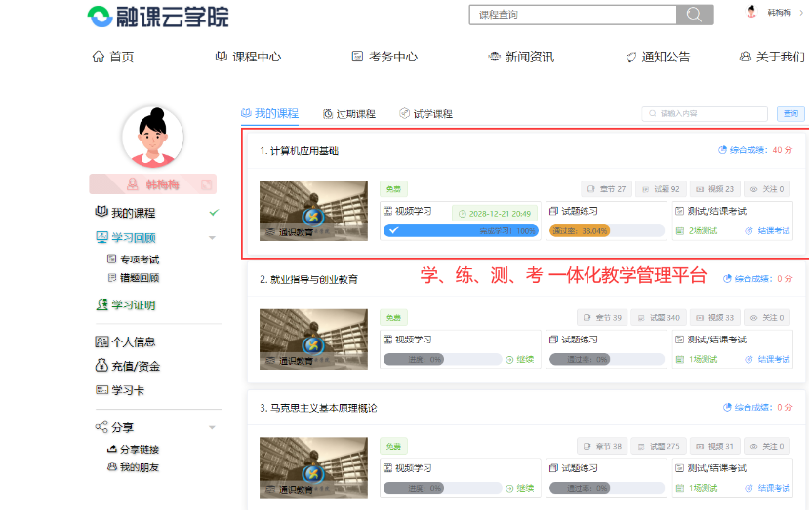Screen dimensions: 809x522
Task: Open 课程中心 in the top navigation
Action: 248,57
